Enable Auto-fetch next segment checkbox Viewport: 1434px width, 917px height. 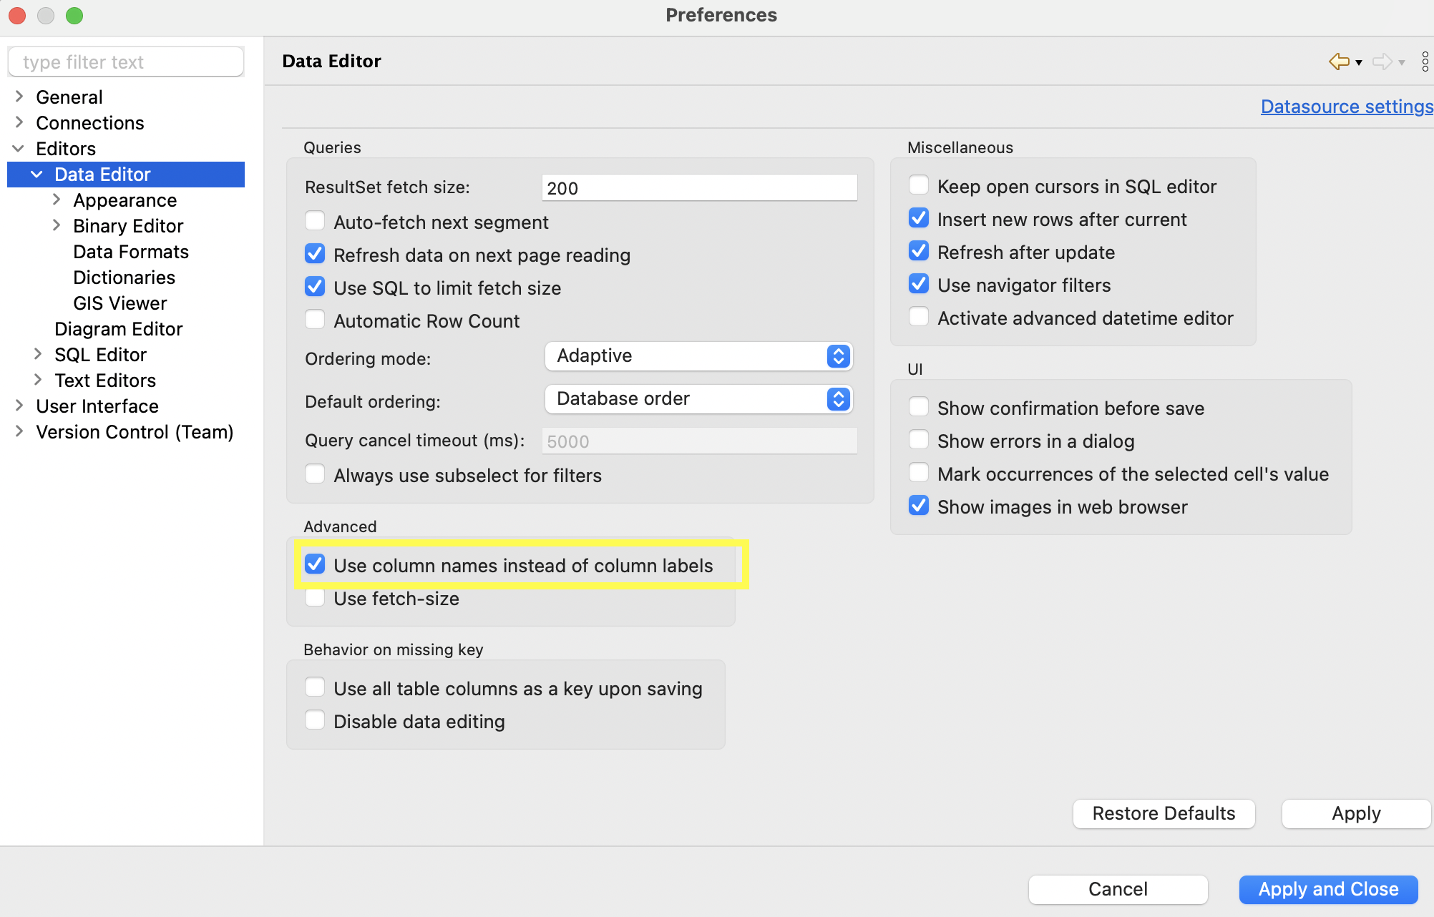(x=315, y=221)
